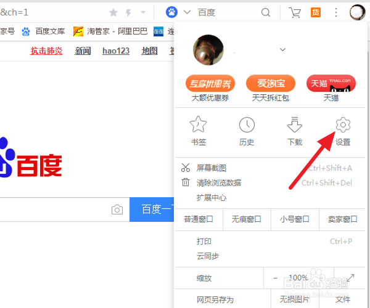Open a 卖家窗口 seller window
This screenshot has width=370, height=308.
pyautogui.click(x=342, y=219)
